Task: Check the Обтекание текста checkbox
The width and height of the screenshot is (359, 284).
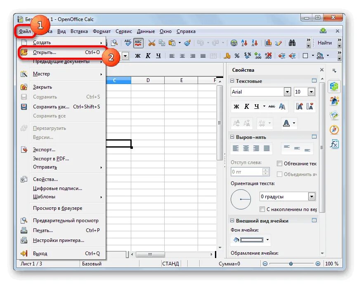Action: (279, 164)
